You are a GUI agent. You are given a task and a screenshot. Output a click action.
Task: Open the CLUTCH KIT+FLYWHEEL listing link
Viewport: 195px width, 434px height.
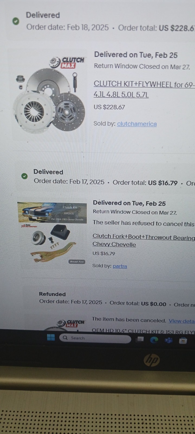(x=144, y=85)
